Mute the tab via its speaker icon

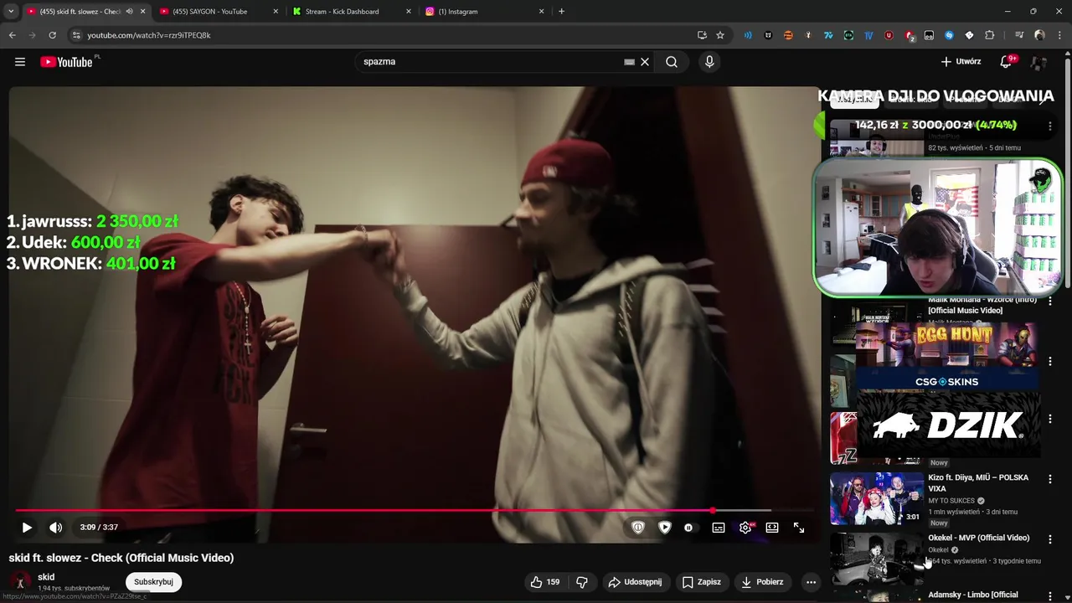pyautogui.click(x=129, y=12)
